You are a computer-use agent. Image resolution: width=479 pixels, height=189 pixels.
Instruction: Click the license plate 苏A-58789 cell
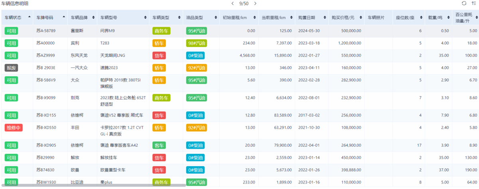coord(46,31)
